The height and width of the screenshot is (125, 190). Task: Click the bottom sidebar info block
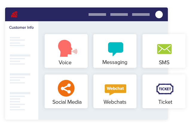[x=20, y=101]
